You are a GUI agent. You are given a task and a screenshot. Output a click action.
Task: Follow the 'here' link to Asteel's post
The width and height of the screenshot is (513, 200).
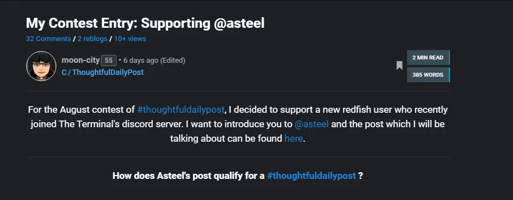(x=293, y=138)
